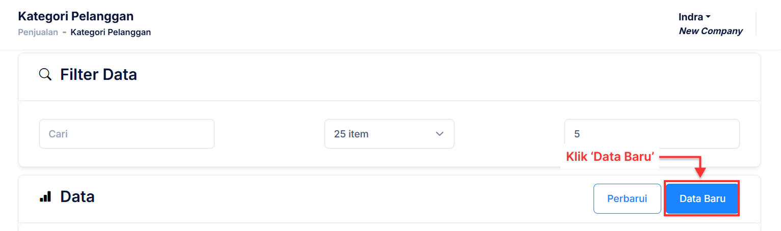The width and height of the screenshot is (781, 231).
Task: Click the red arrow pointing at Data Baru
Action: tap(701, 167)
